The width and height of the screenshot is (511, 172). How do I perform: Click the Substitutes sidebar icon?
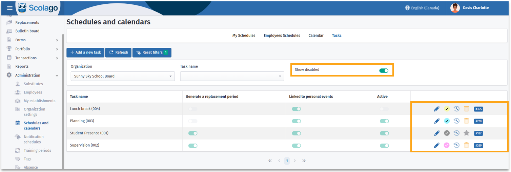tap(18, 84)
